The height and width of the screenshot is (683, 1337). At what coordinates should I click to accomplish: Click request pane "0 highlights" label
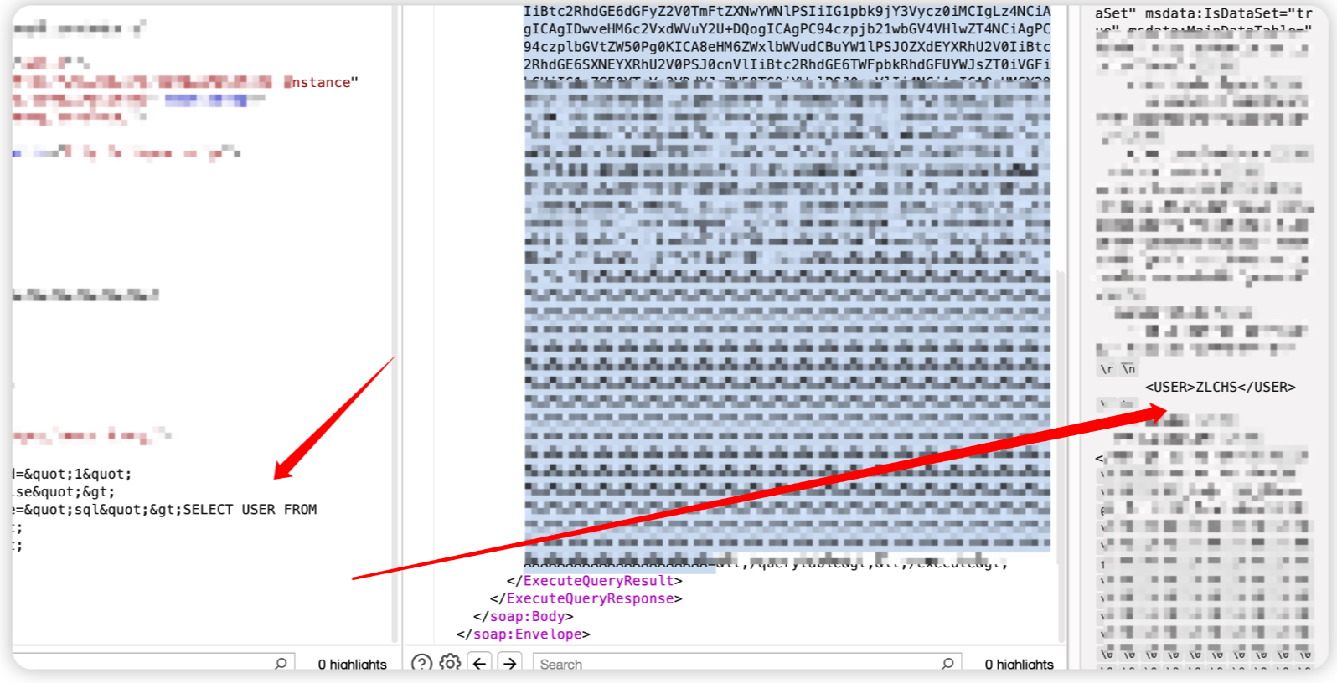352,664
